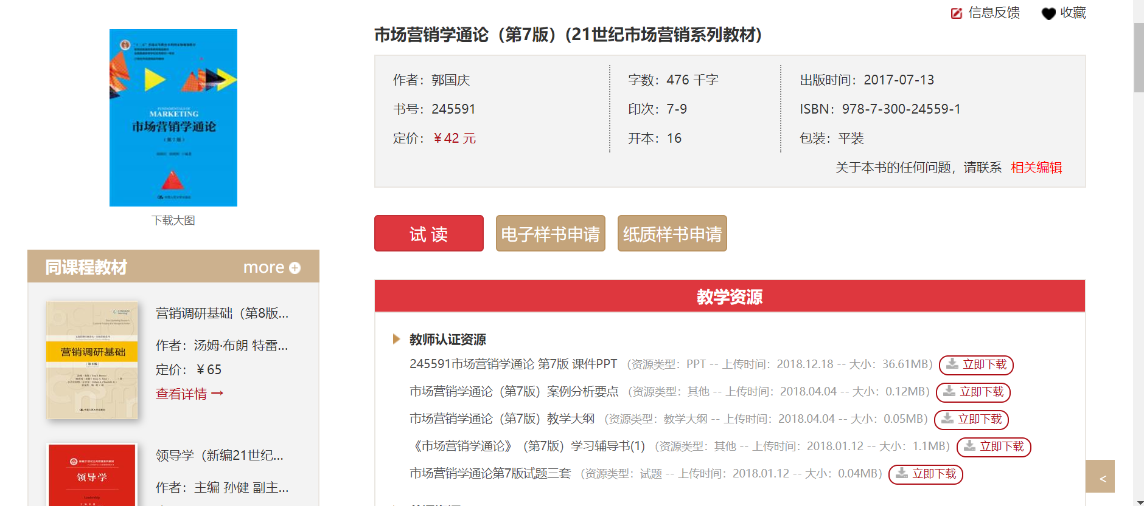This screenshot has height=506, width=1144.
Task: Click the heart icon beside 收藏
Action: tap(1048, 13)
